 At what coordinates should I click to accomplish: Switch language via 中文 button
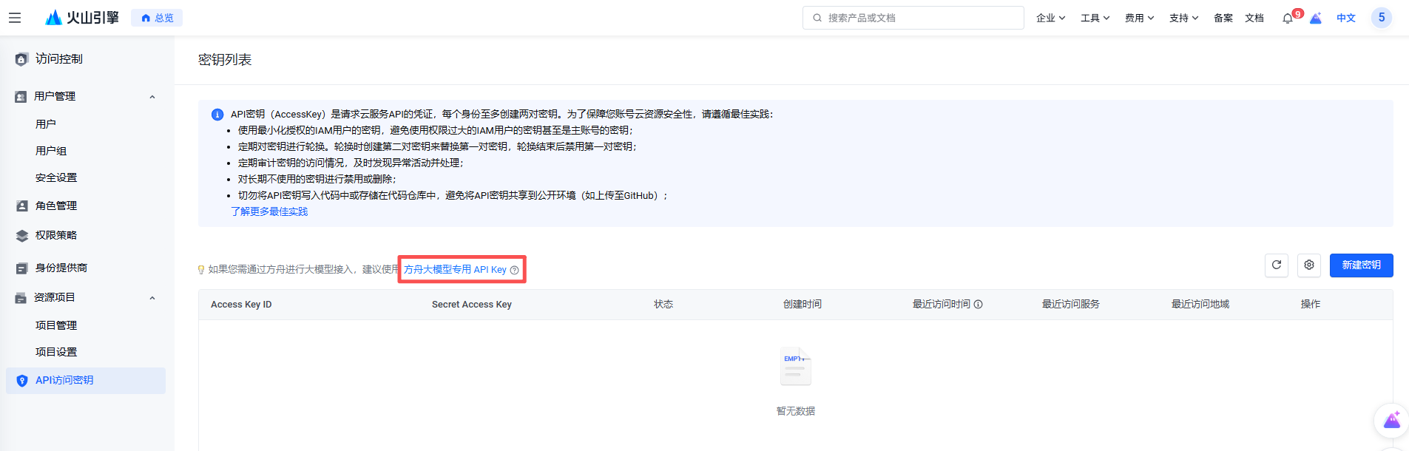point(1346,18)
